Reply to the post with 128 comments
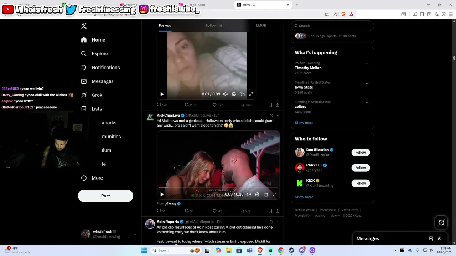Screen dimensions: 456x256 pyautogui.click(x=162, y=105)
